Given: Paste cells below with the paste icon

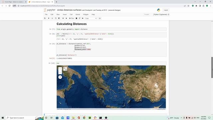Looking at the screenshot, I should coord(59,18).
